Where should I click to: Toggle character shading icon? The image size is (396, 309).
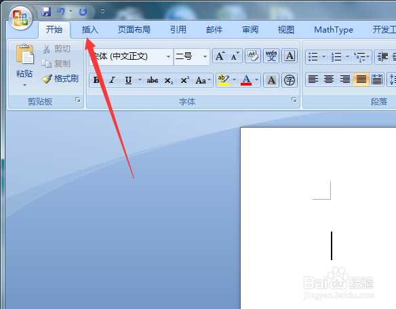click(x=271, y=80)
